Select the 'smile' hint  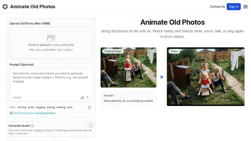pyautogui.click(x=31, y=107)
